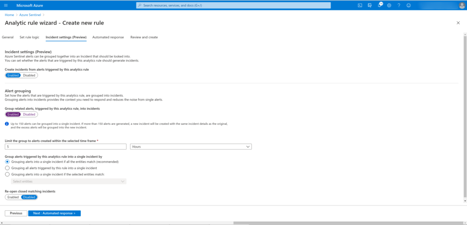Click the Alert grouping heading
Viewport: 467px width, 225px height.
[18, 91]
